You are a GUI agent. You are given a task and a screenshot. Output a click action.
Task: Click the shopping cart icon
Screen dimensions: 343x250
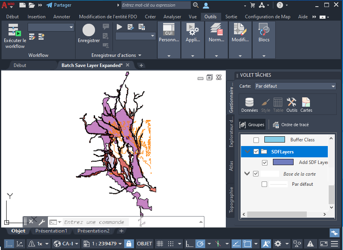click(x=253, y=5)
